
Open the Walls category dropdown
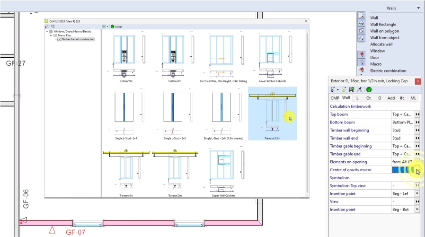418,8
